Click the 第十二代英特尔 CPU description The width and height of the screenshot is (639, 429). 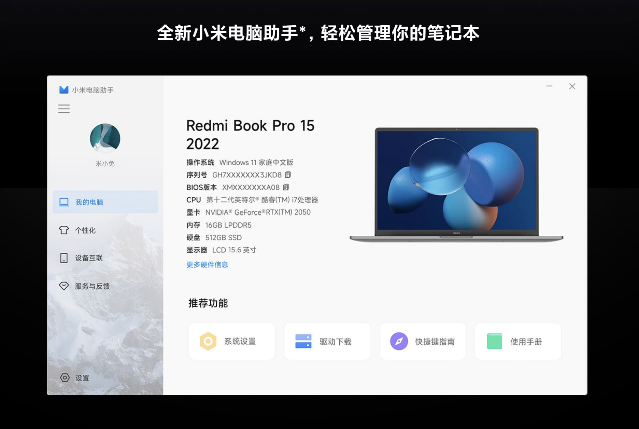tap(262, 200)
